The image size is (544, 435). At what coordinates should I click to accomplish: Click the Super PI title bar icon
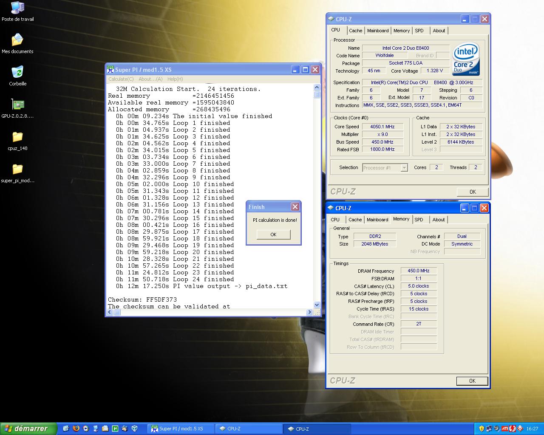(x=110, y=69)
